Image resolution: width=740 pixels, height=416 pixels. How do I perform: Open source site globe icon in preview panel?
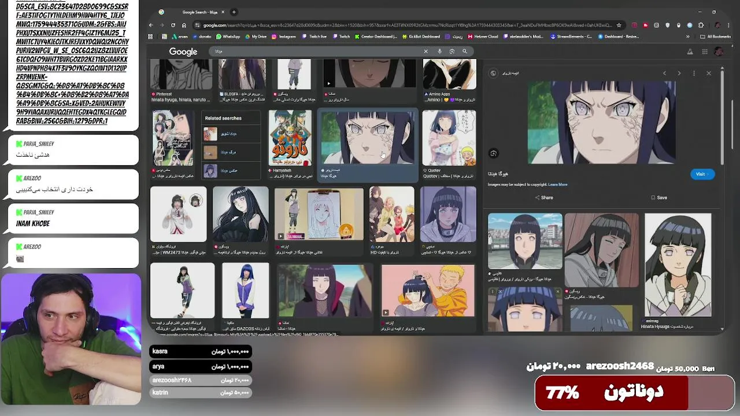click(x=493, y=73)
